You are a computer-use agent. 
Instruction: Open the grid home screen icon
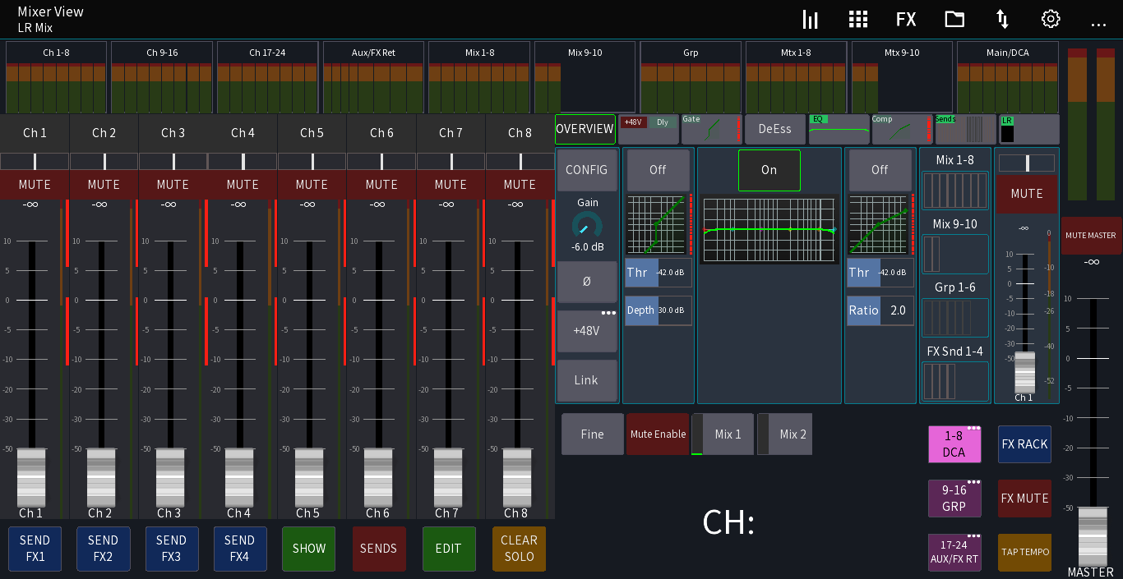(857, 19)
